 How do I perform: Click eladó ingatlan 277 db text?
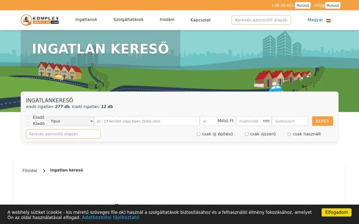48,107
